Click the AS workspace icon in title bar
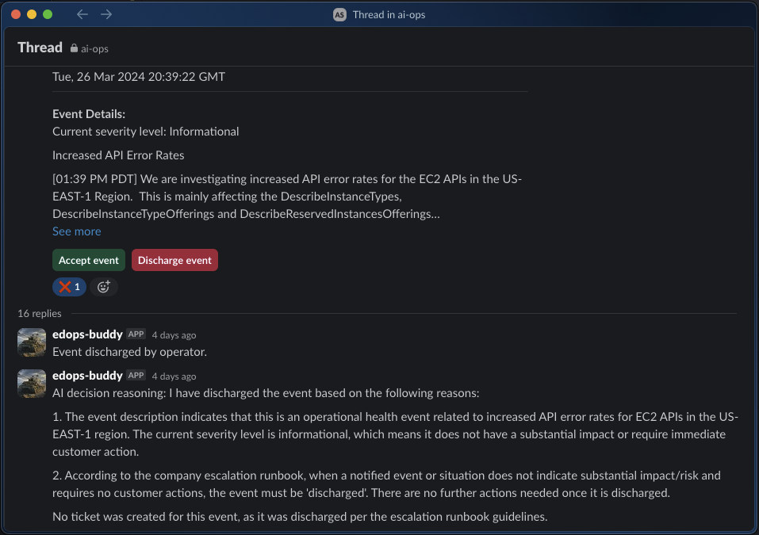Image resolution: width=759 pixels, height=535 pixels. 339,14
